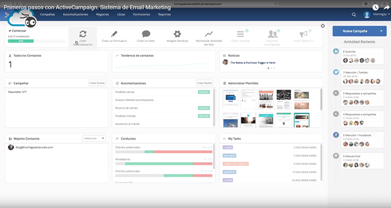This screenshot has width=391, height=208.
Task: Open the Formularios menu
Action: coord(141,15)
